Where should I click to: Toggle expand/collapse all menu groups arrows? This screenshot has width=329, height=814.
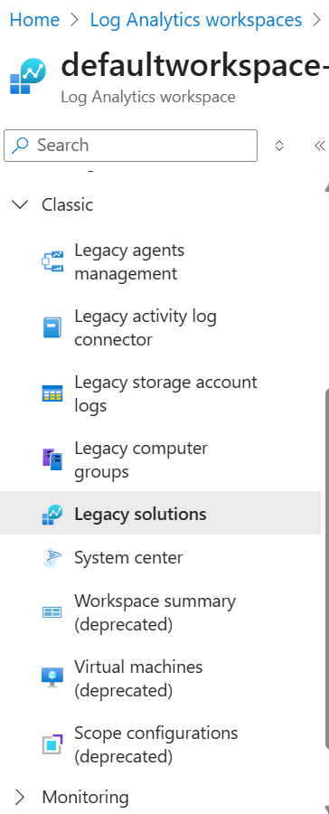coord(279,146)
